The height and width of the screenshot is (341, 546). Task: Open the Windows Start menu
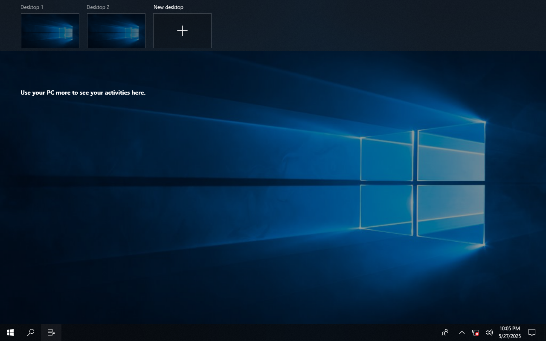click(x=10, y=332)
